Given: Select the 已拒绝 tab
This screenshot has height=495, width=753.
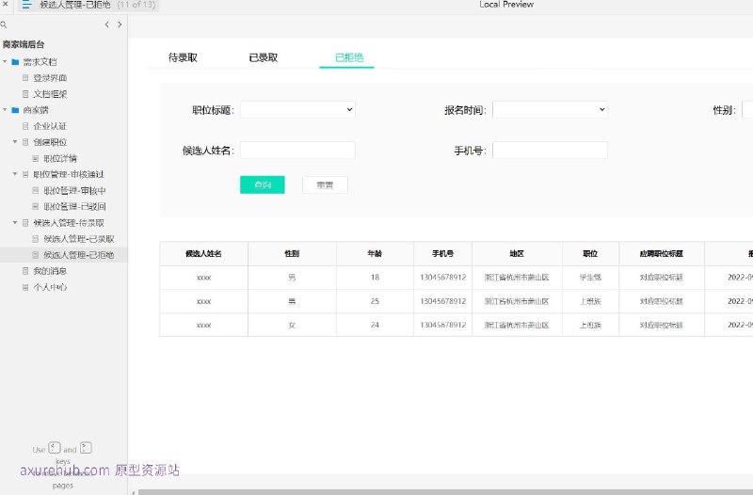Looking at the screenshot, I should pos(349,57).
